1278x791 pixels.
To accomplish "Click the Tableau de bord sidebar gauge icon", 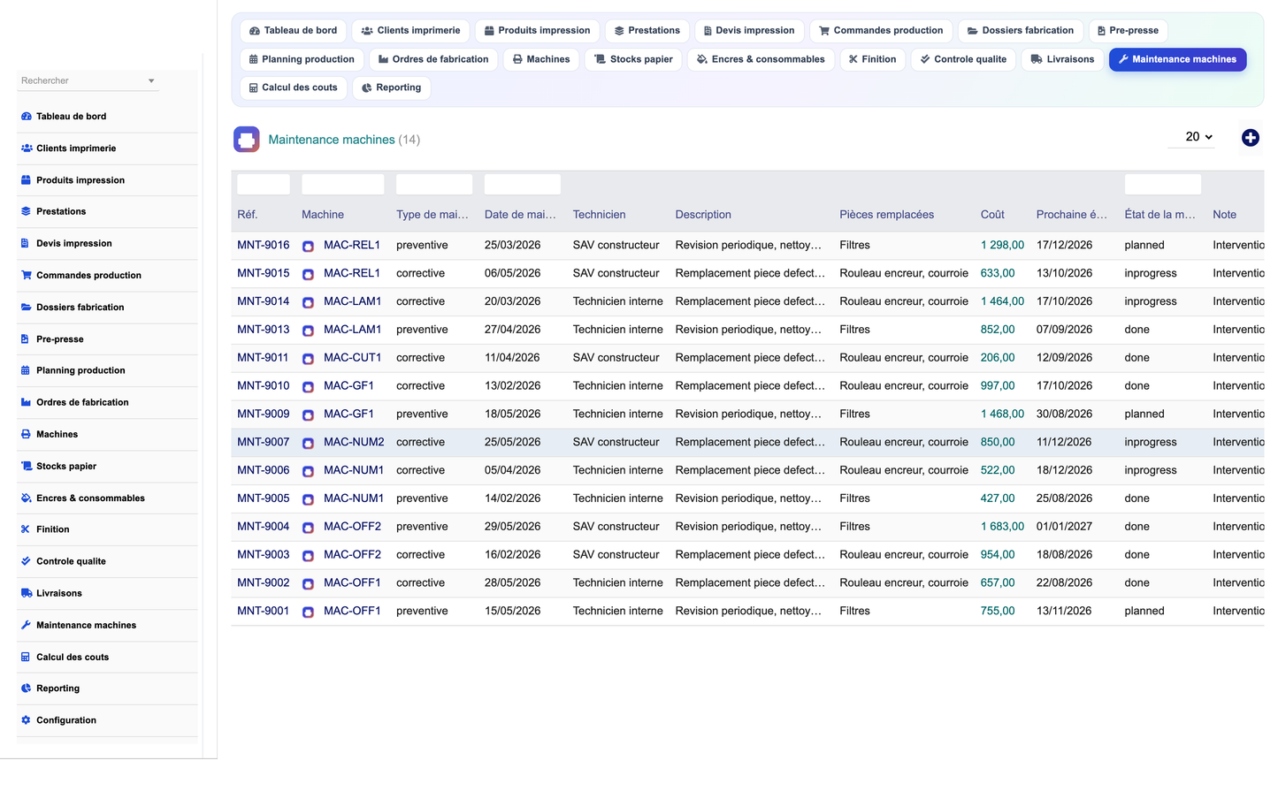I will (x=27, y=117).
